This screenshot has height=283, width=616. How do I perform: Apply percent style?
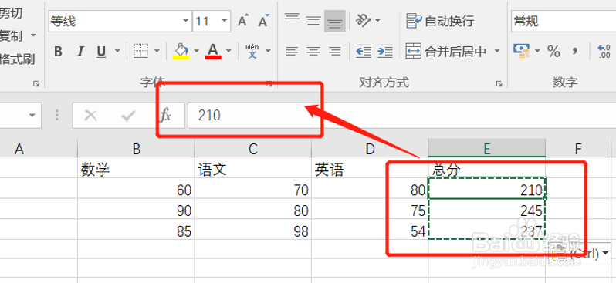tap(553, 51)
